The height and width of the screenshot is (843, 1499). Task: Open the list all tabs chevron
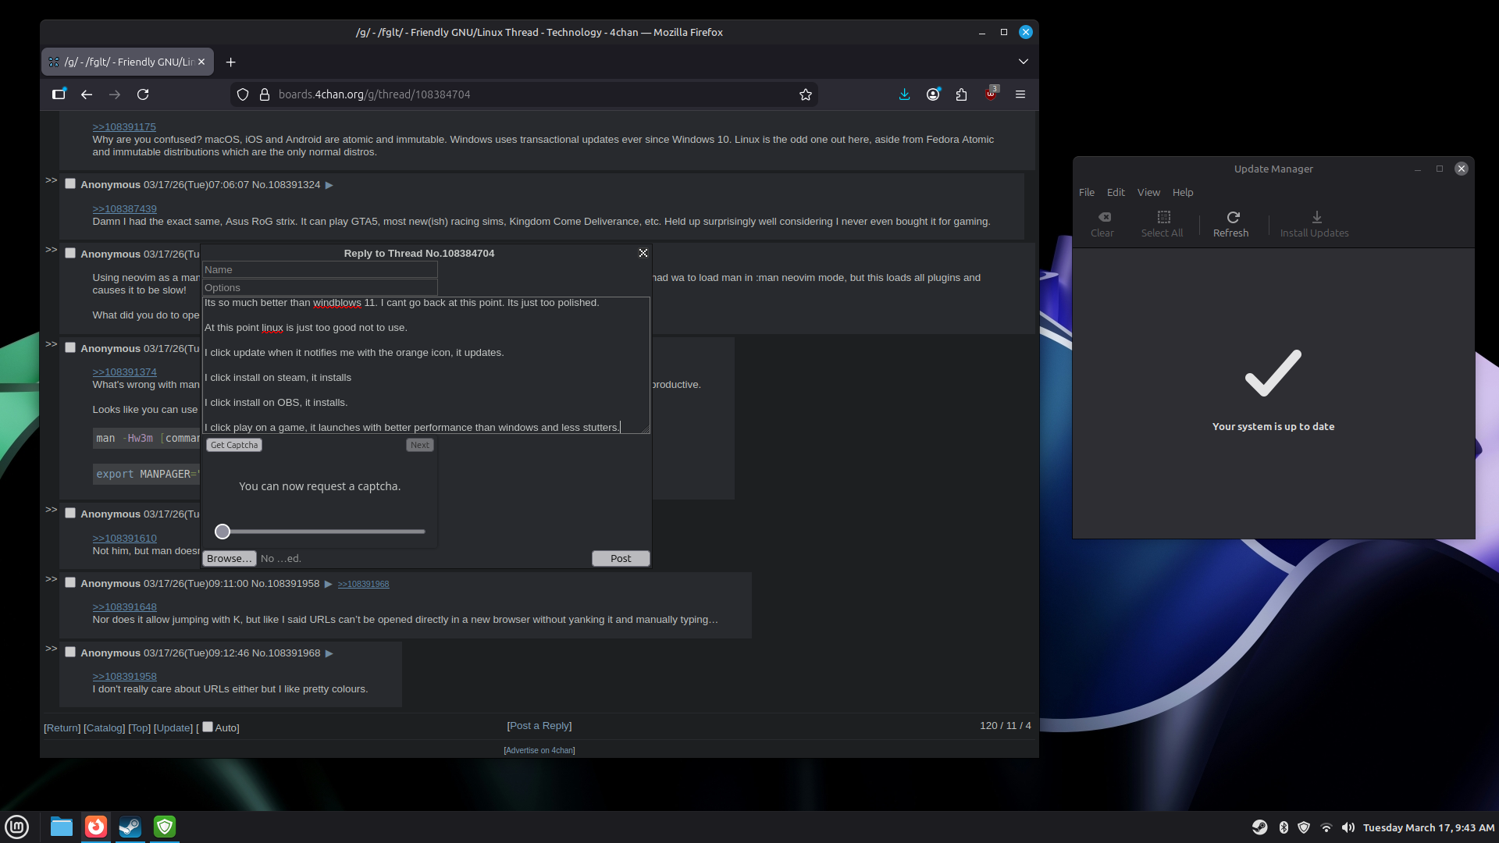(1023, 62)
